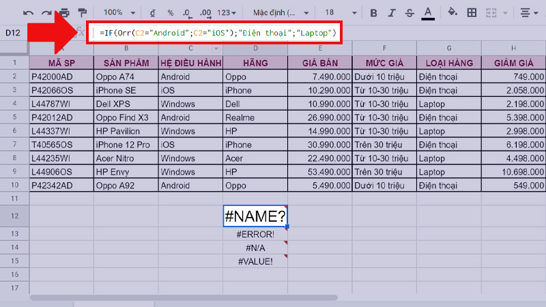
Task: Open the text color picker
Action: (428, 13)
